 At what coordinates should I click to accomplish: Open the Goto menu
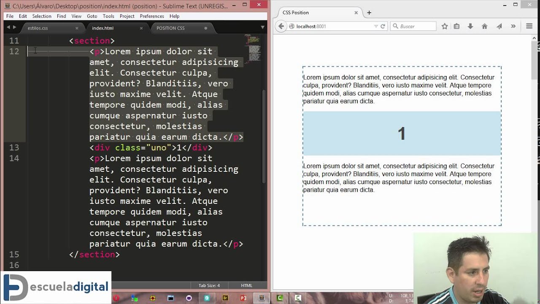(92, 16)
